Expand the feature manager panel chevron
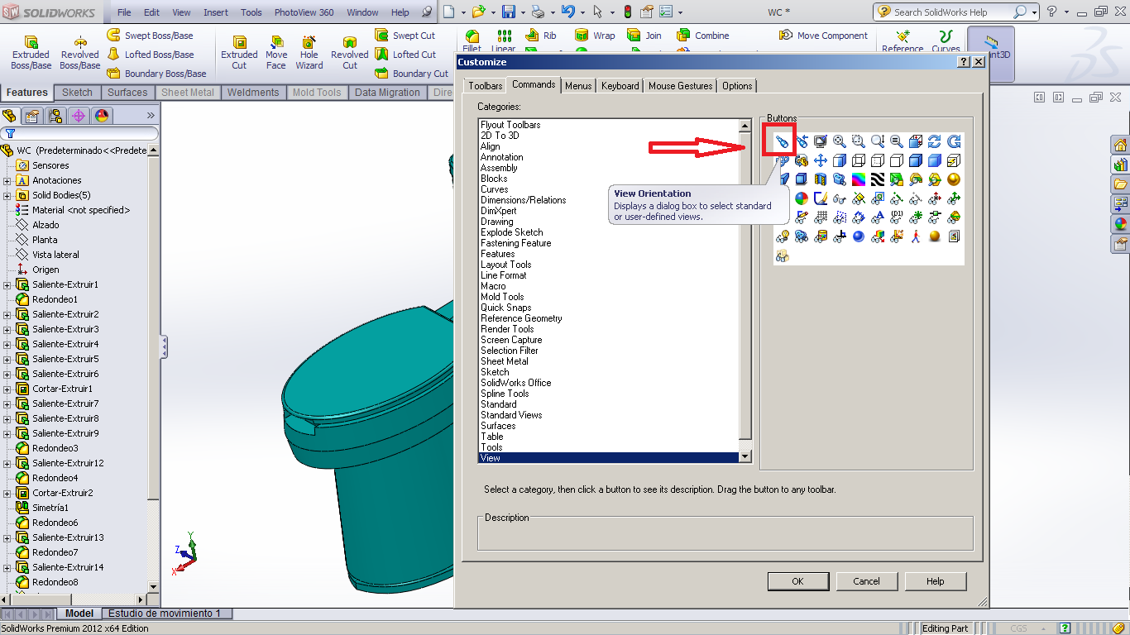The height and width of the screenshot is (635, 1130). click(x=151, y=116)
